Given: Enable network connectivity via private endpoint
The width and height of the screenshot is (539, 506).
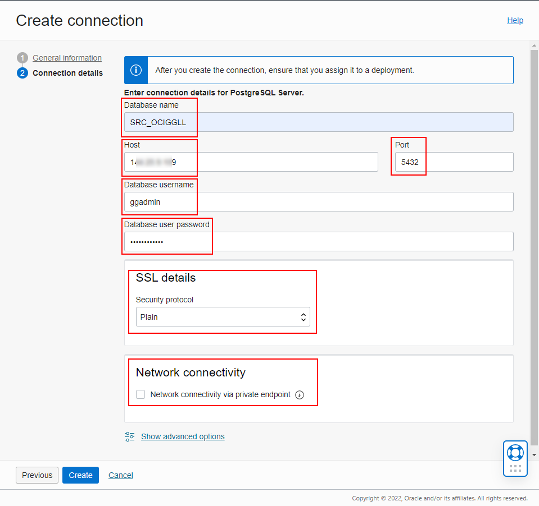Looking at the screenshot, I should [140, 394].
